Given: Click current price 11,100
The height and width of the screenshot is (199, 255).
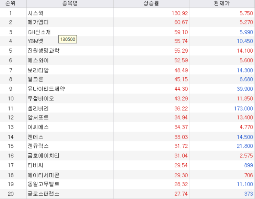Looking at the screenshot, I should (245, 184).
